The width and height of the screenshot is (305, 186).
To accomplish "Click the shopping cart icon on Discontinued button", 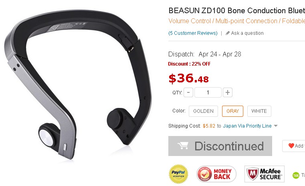I will [183, 146].
